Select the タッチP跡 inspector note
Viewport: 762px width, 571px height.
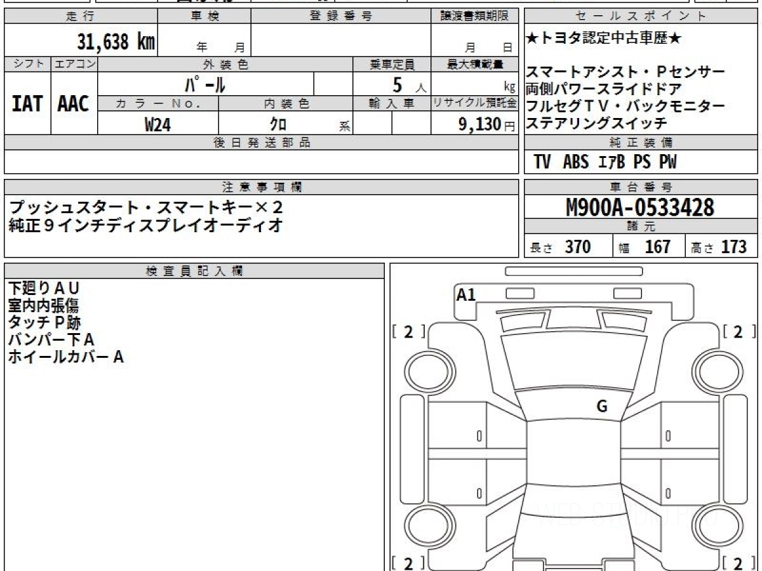pyautogui.click(x=44, y=323)
